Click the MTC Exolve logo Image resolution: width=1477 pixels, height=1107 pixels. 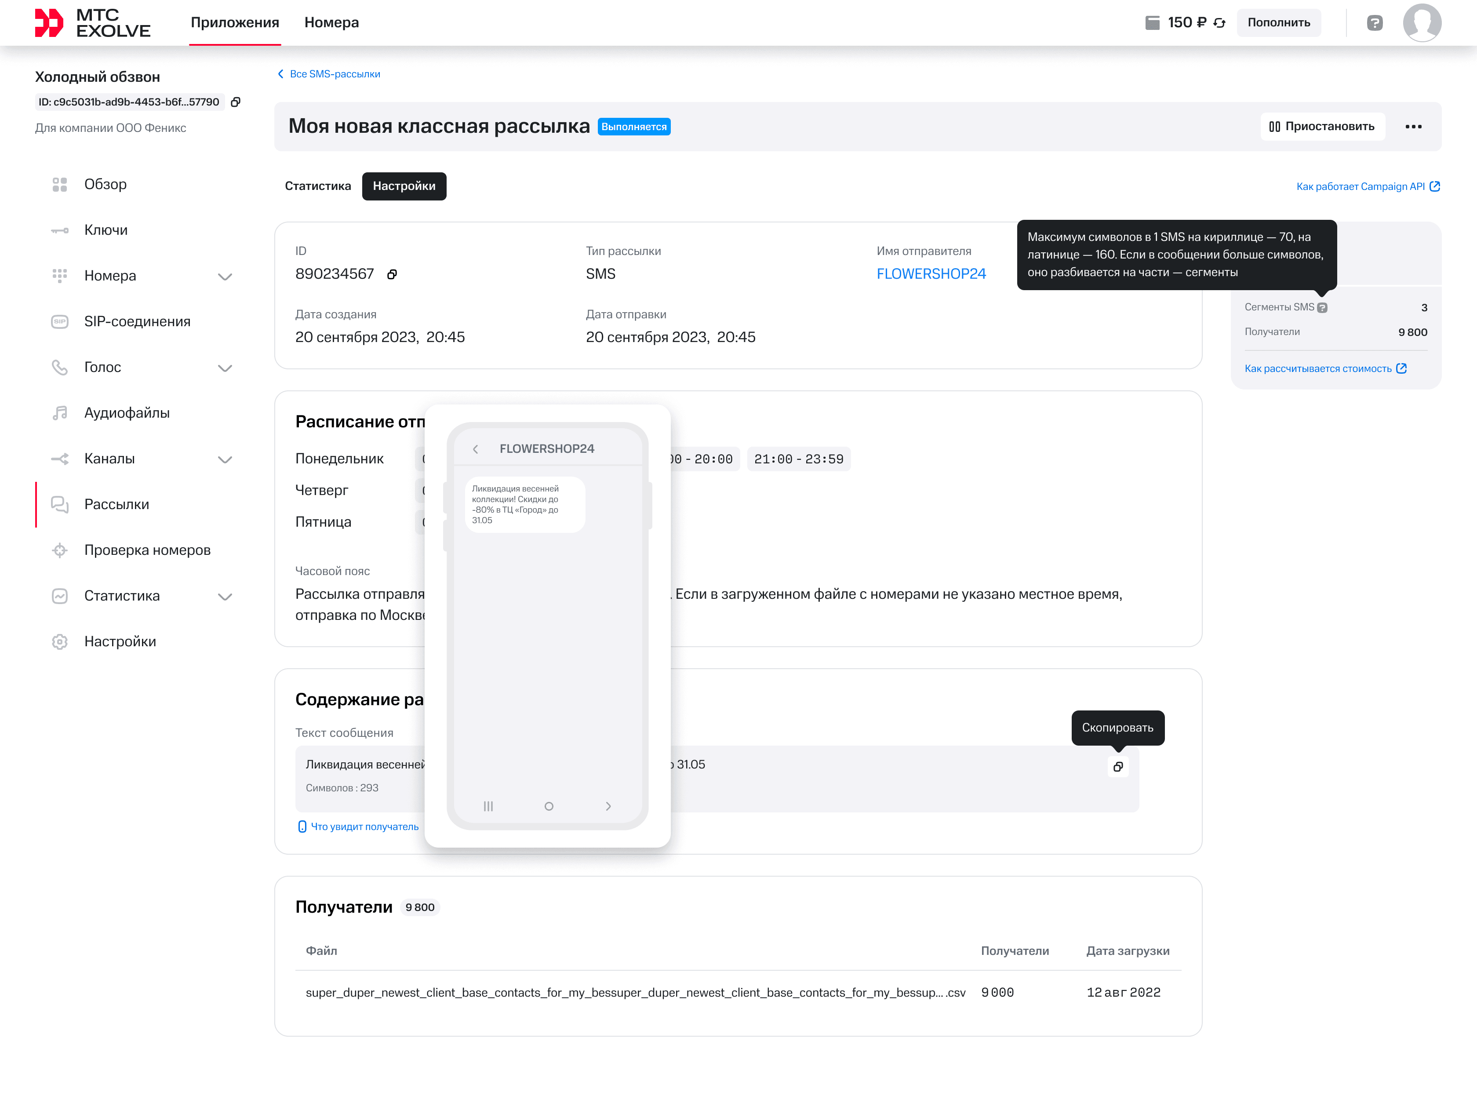[92, 23]
